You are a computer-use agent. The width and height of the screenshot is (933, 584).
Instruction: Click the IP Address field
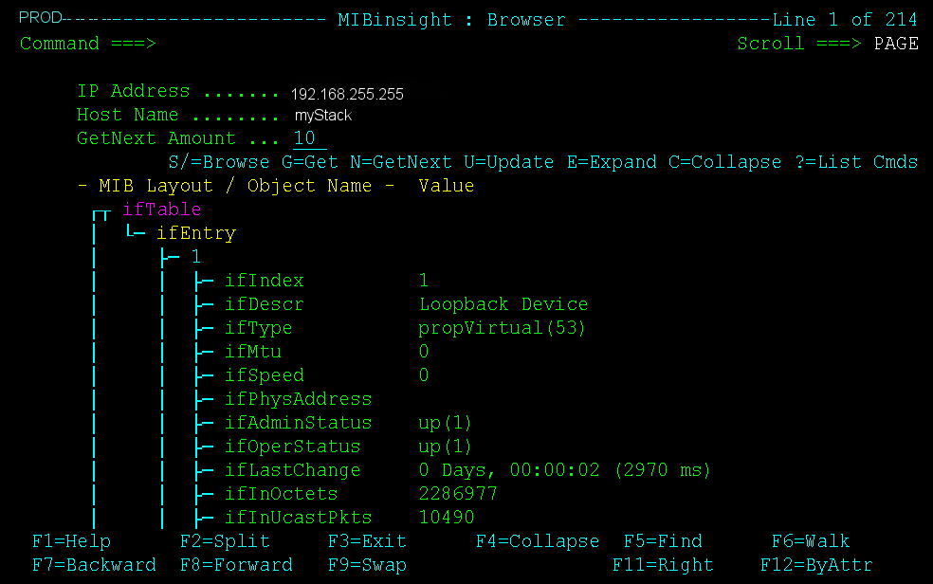click(346, 94)
